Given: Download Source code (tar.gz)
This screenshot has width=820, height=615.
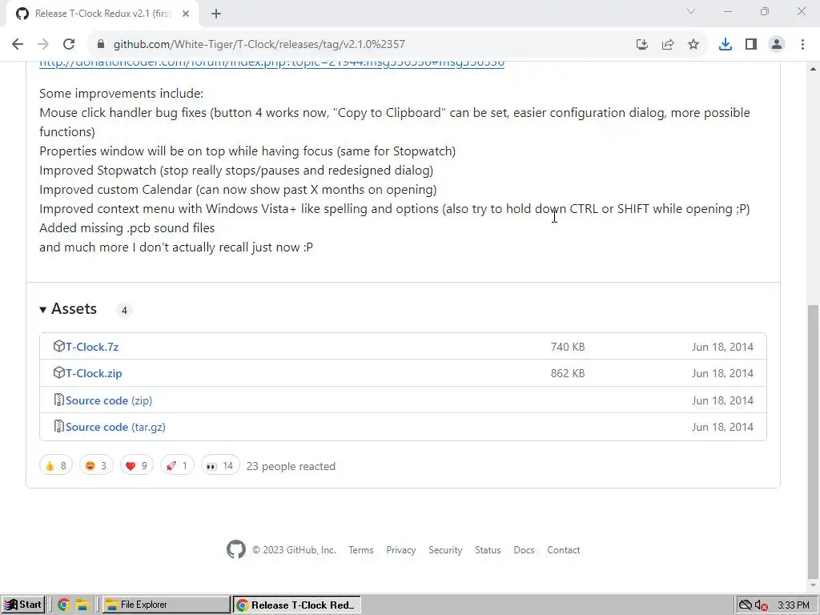Looking at the screenshot, I should (x=115, y=427).
